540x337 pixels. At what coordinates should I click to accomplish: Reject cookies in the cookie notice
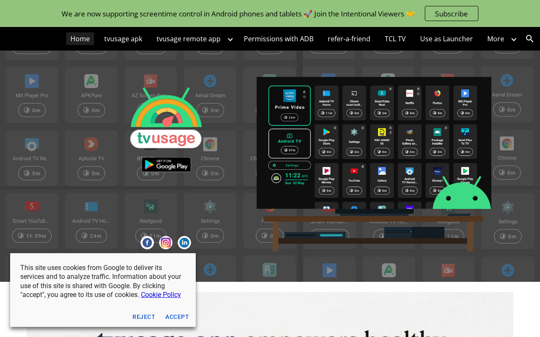point(144,317)
